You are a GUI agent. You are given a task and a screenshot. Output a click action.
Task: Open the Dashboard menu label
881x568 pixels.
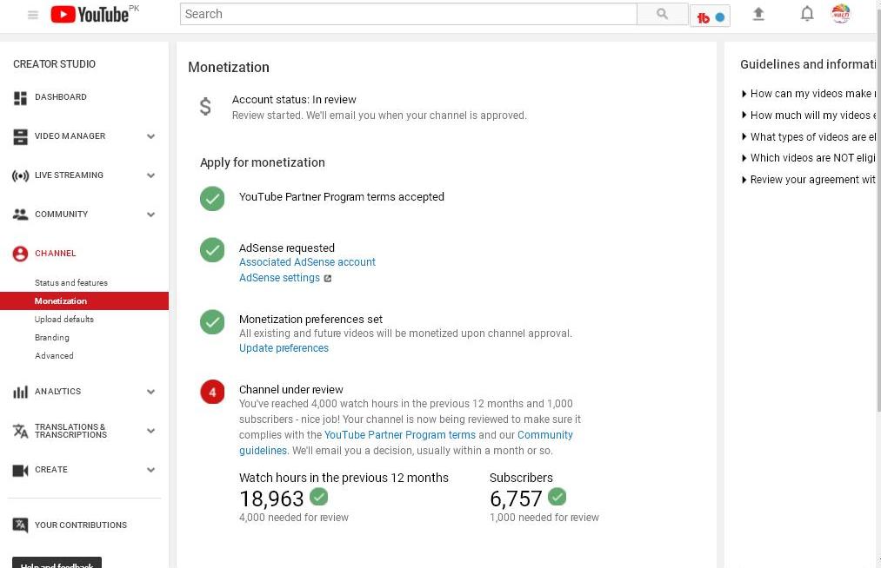61,97
